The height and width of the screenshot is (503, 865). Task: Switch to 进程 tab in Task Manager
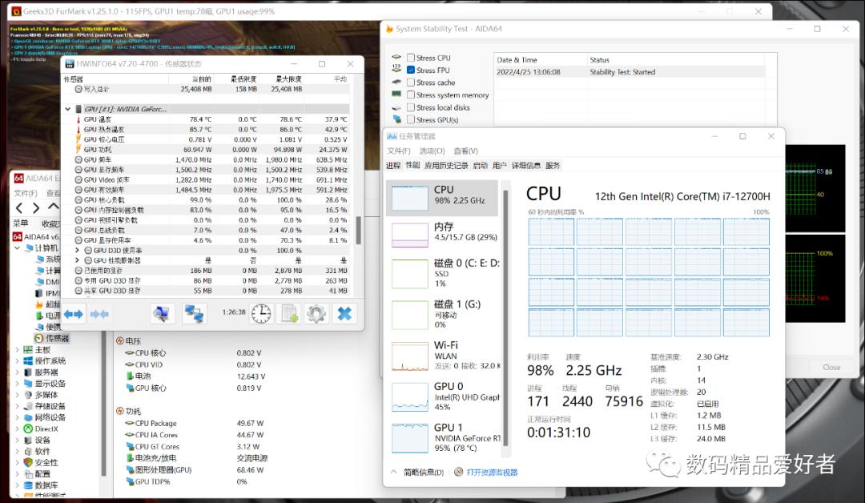tap(393, 166)
